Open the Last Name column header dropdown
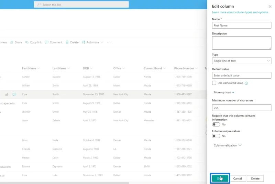 coord(68,68)
